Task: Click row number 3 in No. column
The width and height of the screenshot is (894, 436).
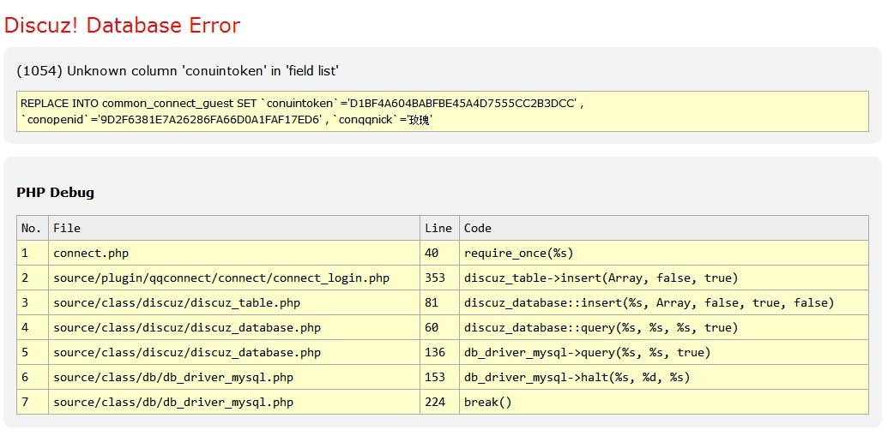Action: pyautogui.click(x=33, y=303)
